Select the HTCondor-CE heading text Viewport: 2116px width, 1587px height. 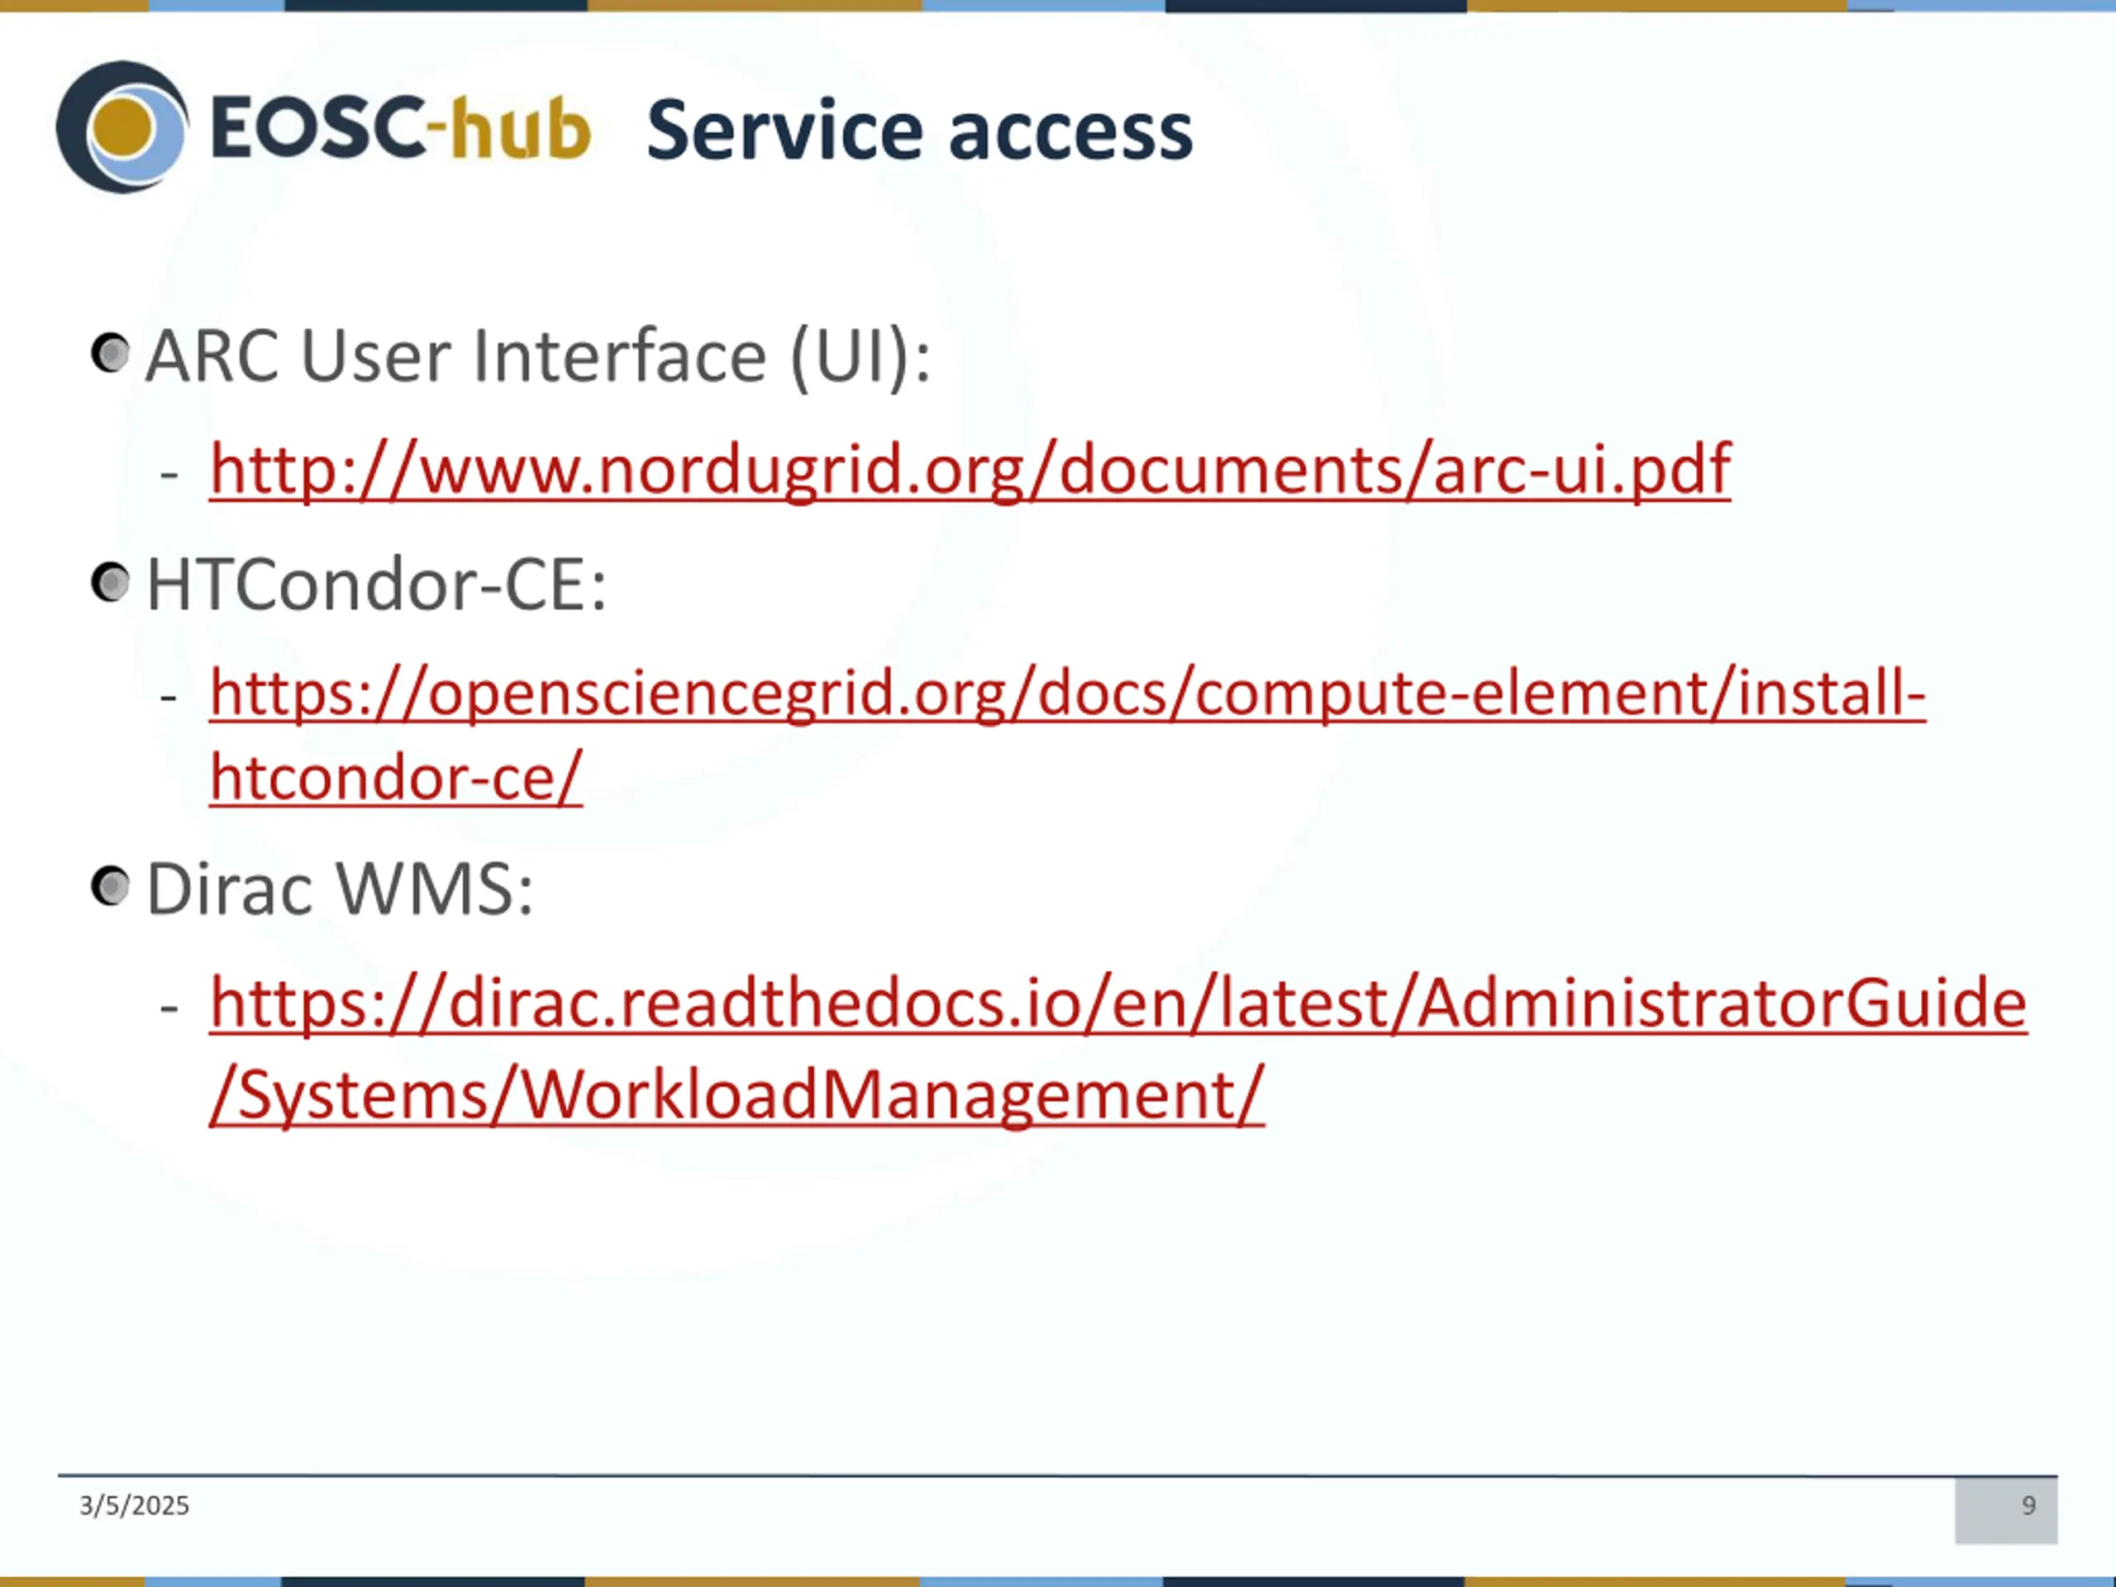pos(377,584)
